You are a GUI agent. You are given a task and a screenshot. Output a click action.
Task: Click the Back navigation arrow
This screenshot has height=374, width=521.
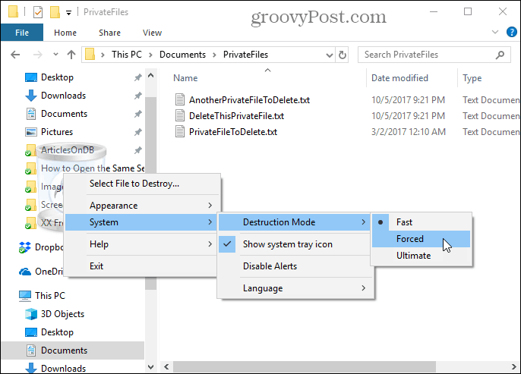pyautogui.click(x=15, y=55)
